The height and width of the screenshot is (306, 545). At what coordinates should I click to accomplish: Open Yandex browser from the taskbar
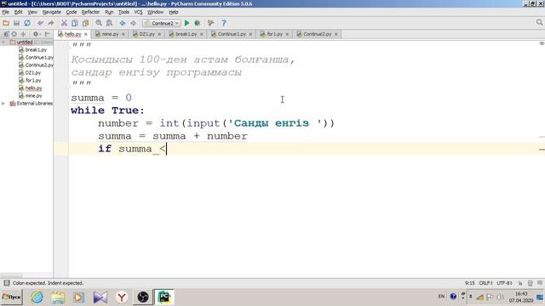(x=122, y=297)
